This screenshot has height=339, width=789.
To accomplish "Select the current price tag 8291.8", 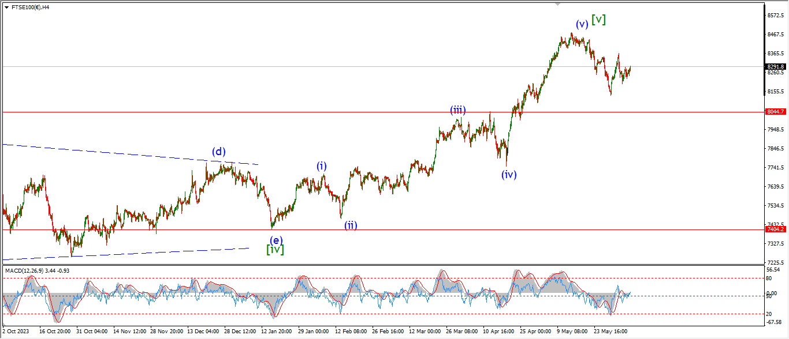I will (x=775, y=67).
